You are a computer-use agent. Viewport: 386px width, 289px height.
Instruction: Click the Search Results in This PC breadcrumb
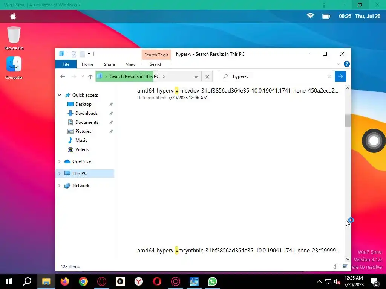coord(135,76)
